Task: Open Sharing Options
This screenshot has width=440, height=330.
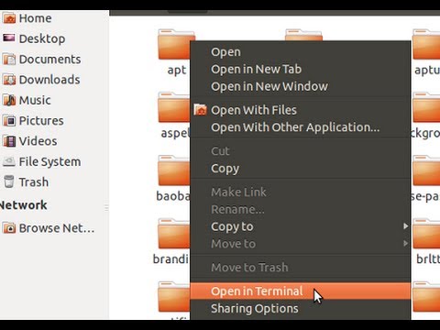Action: tap(301, 309)
